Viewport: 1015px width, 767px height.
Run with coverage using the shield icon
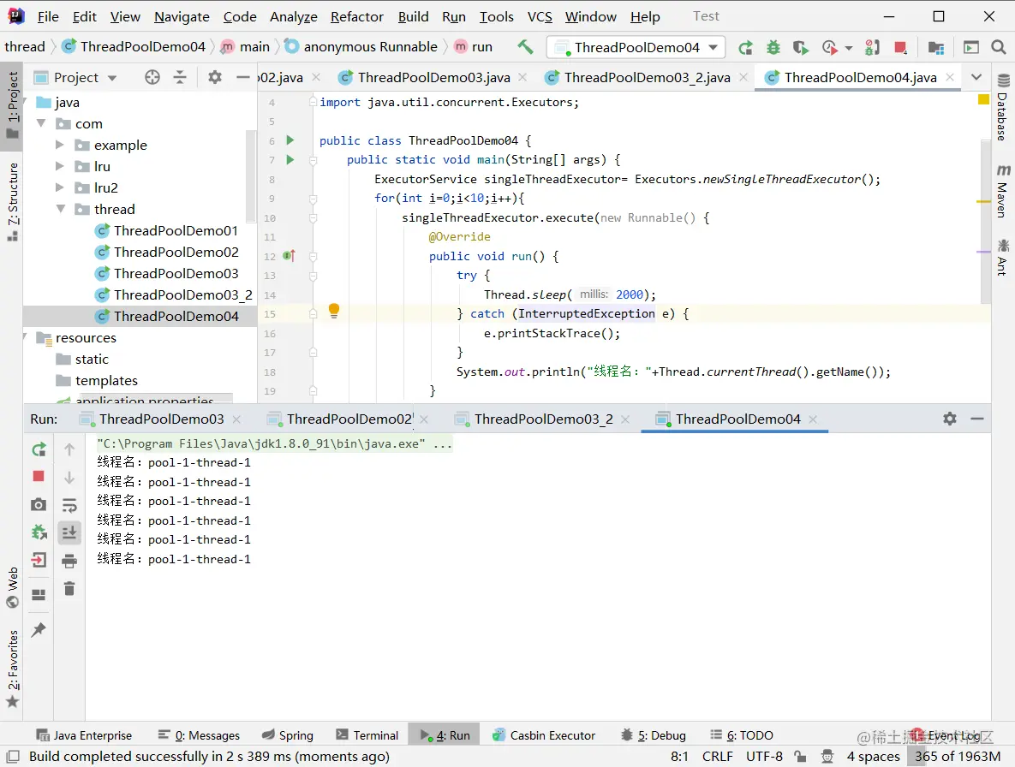click(x=801, y=47)
